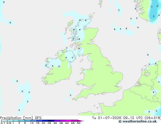This screenshot has height=124, width=161.
Task: Pick the 25–30 mm navy legend swatch
Action: (x=51, y=121)
